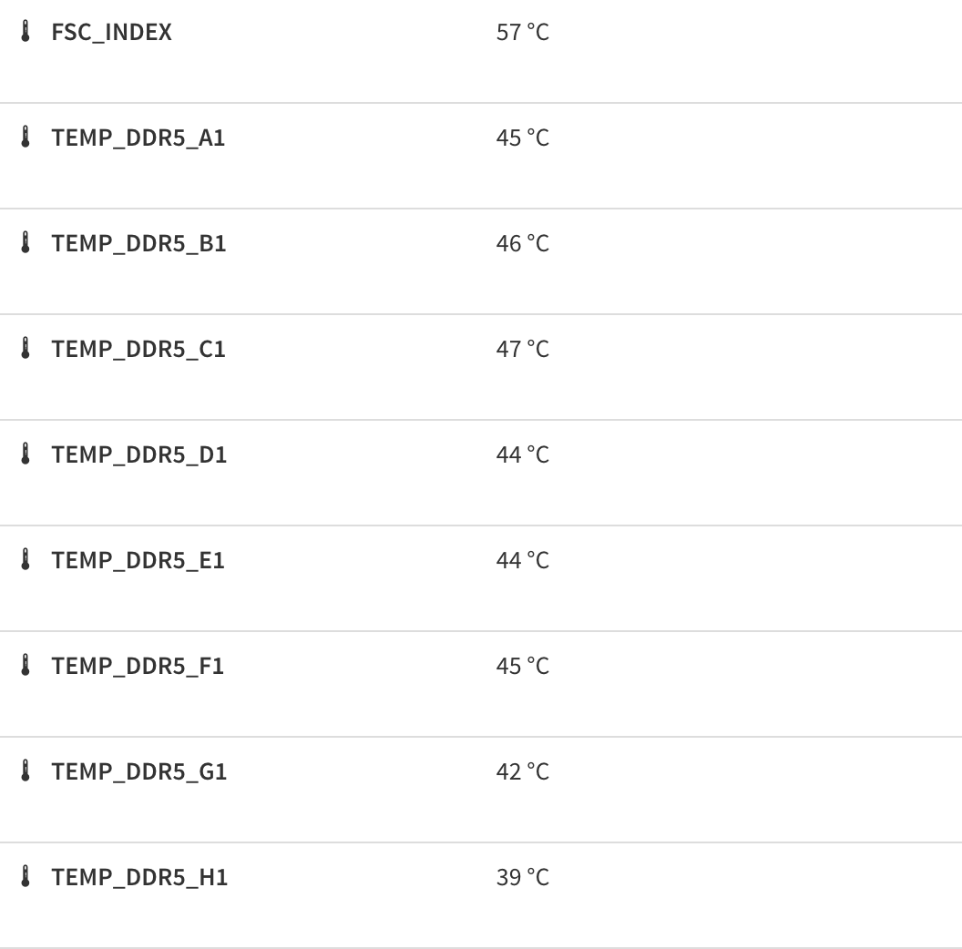Click the thermometer icon beside TEMP_DDR5_F1
Screen dimensions: 962x949
[26, 666]
